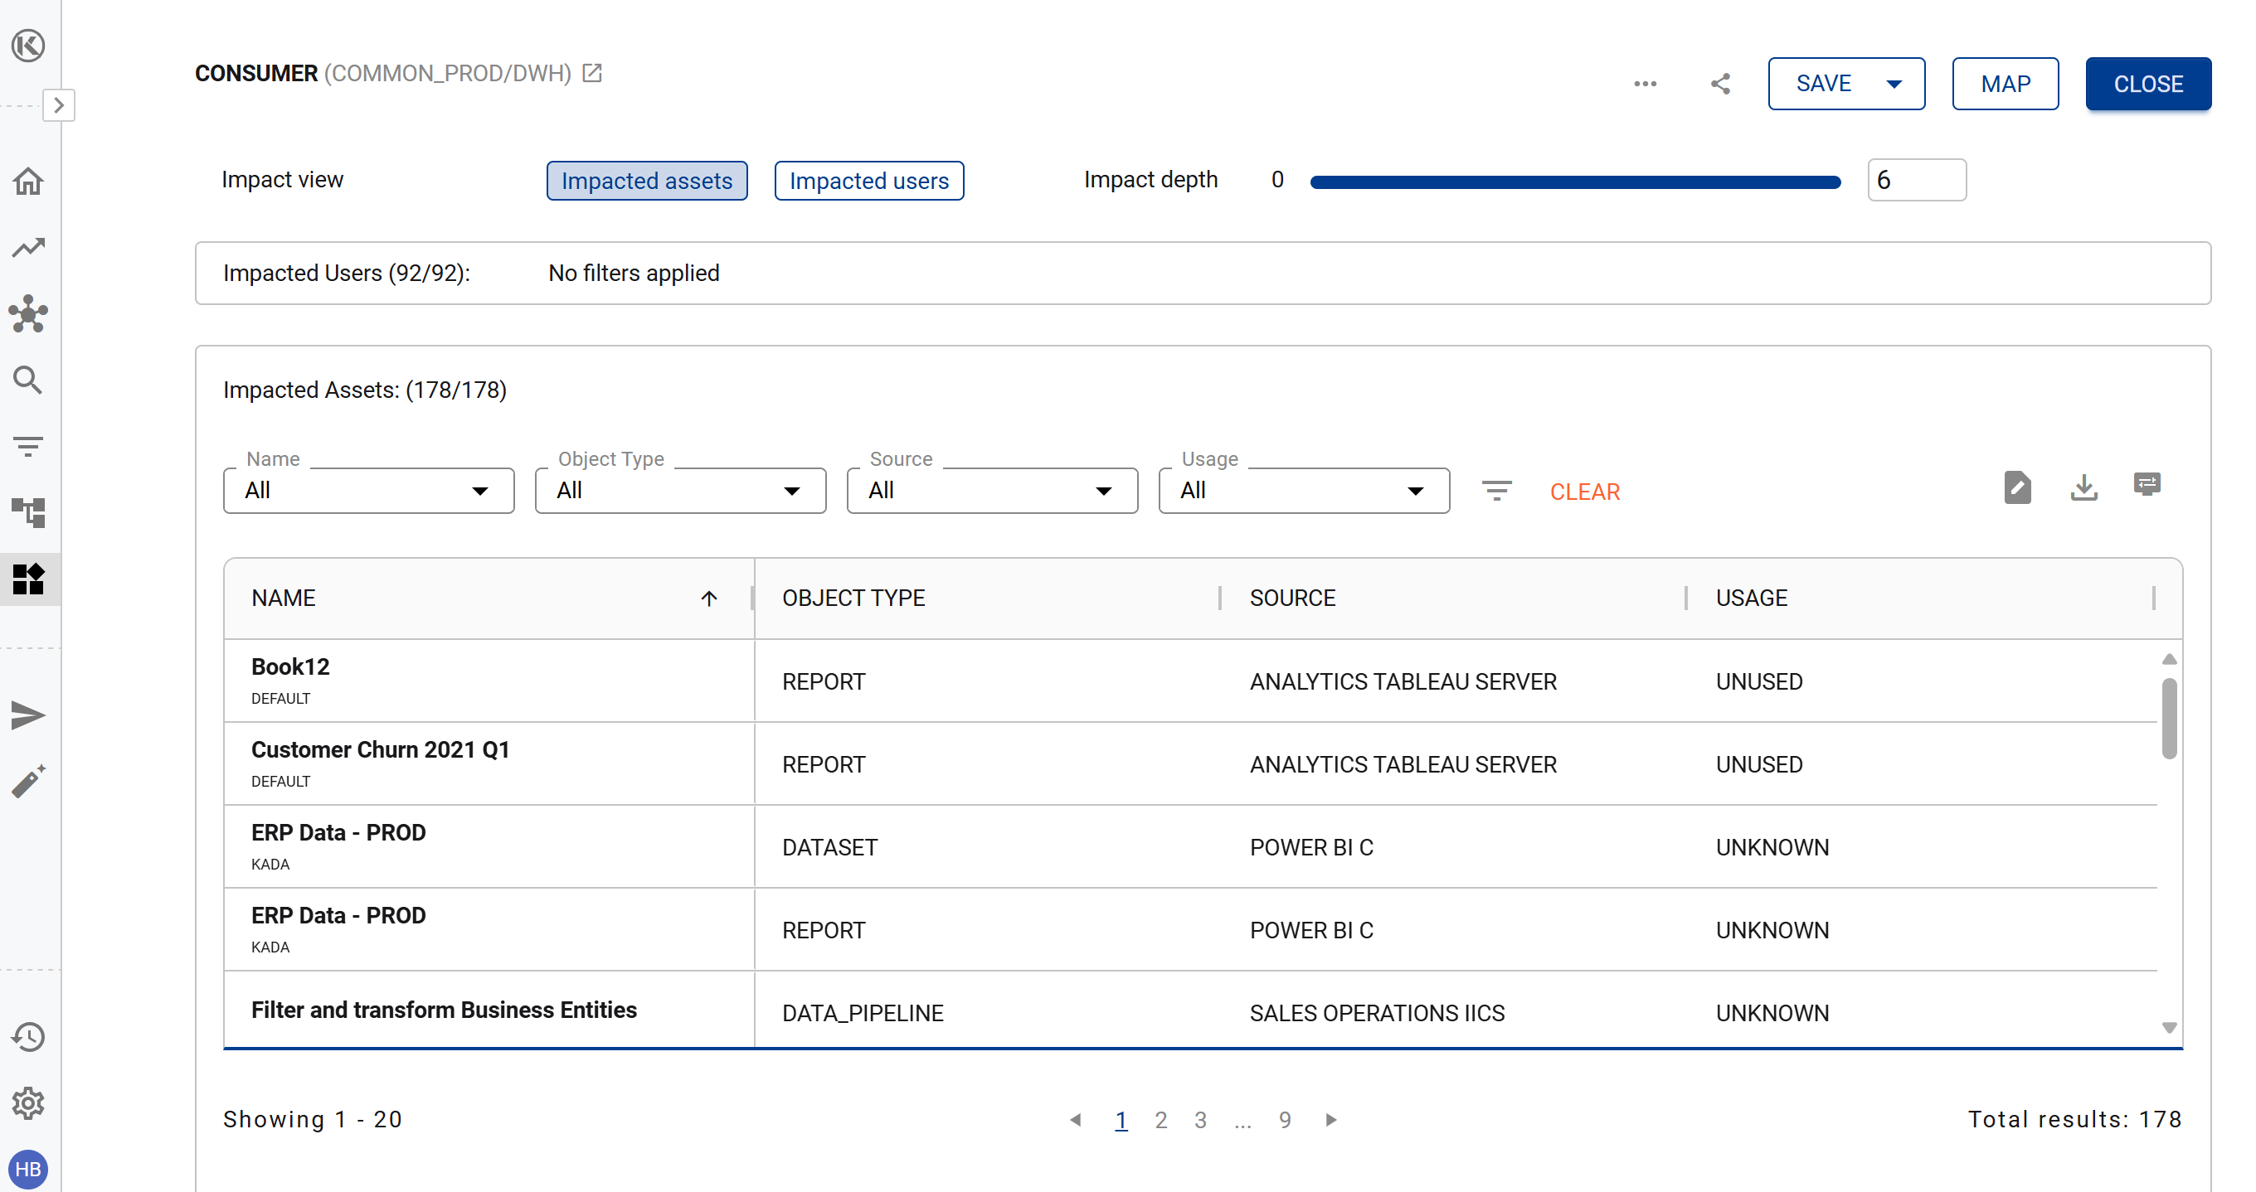Click the Impact depth slider track
Screen dimensions: 2256x1192
(x=1573, y=182)
